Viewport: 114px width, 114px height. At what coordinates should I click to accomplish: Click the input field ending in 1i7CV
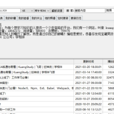[10, 11]
